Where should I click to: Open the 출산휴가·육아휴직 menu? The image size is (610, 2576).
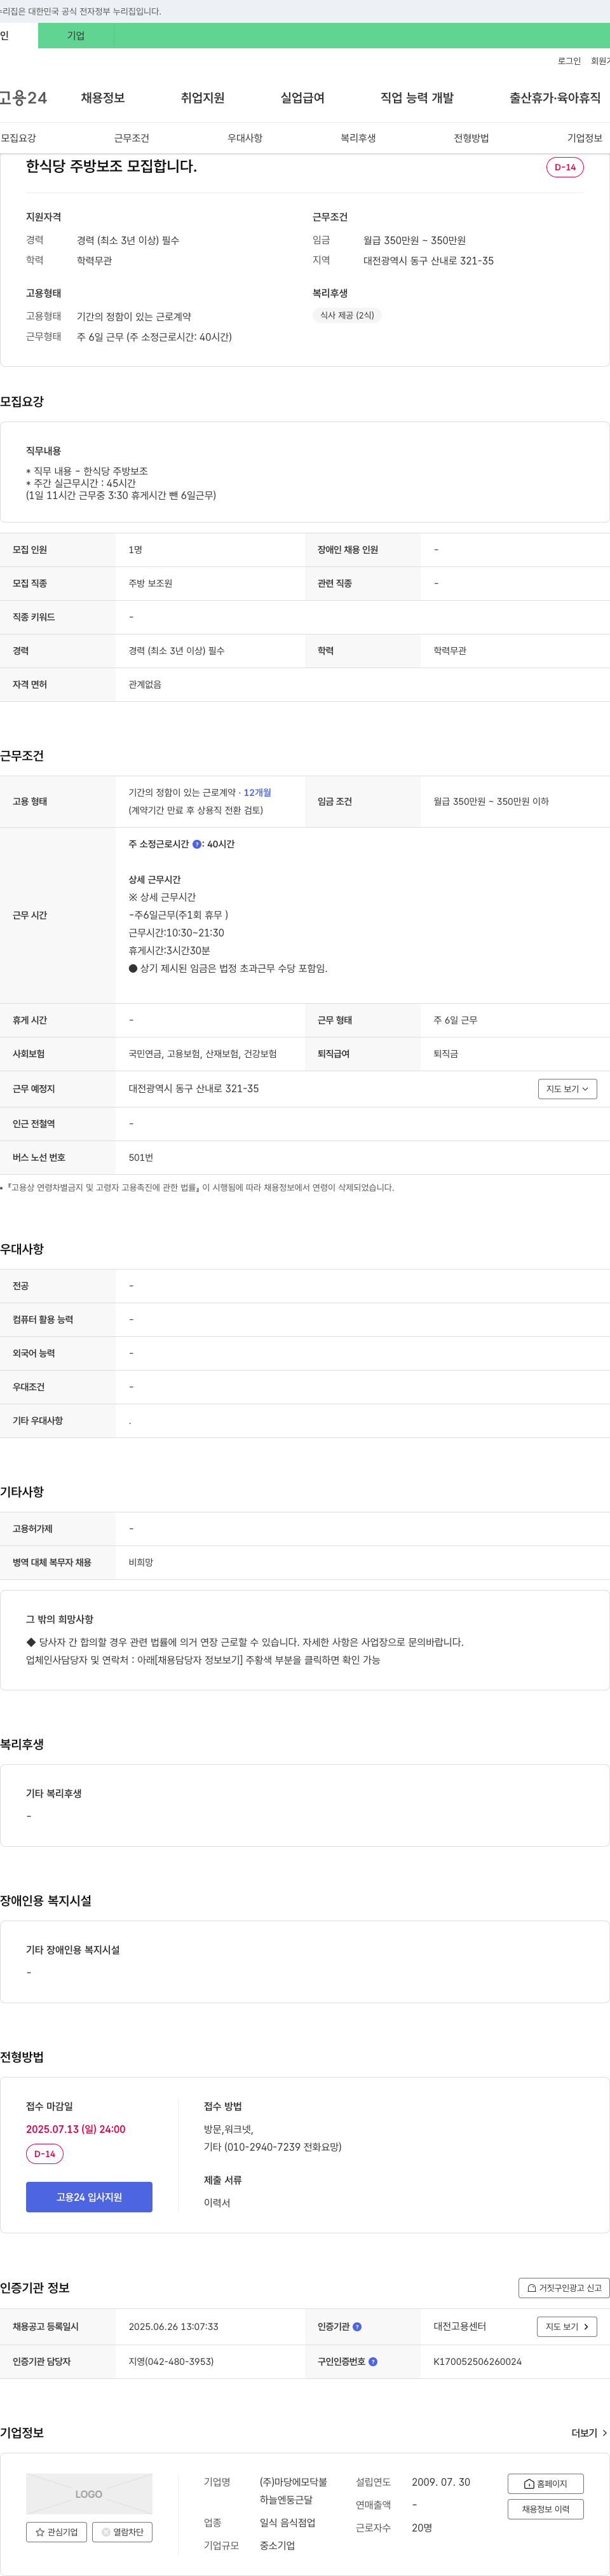[x=555, y=98]
